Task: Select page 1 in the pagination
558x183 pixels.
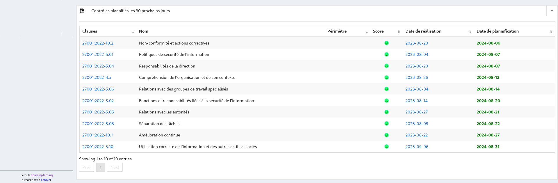Action: click(100, 167)
